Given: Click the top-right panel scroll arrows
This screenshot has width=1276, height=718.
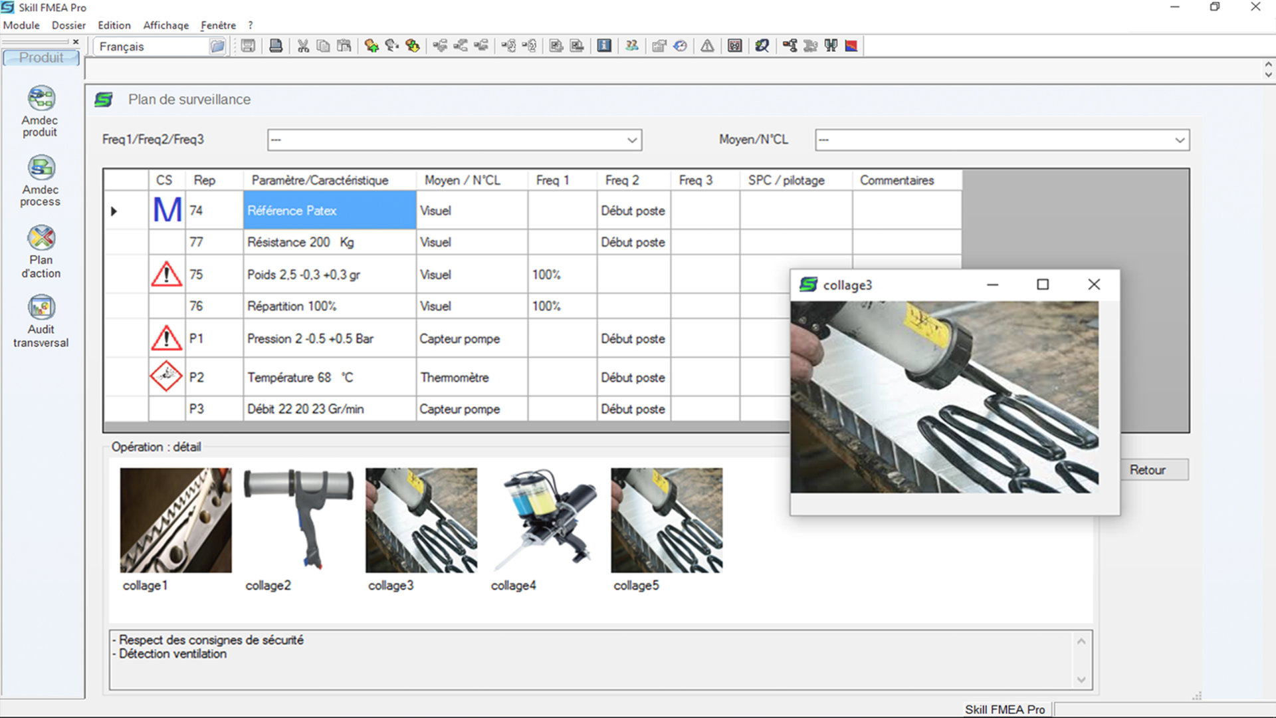Looking at the screenshot, I should coord(1268,69).
